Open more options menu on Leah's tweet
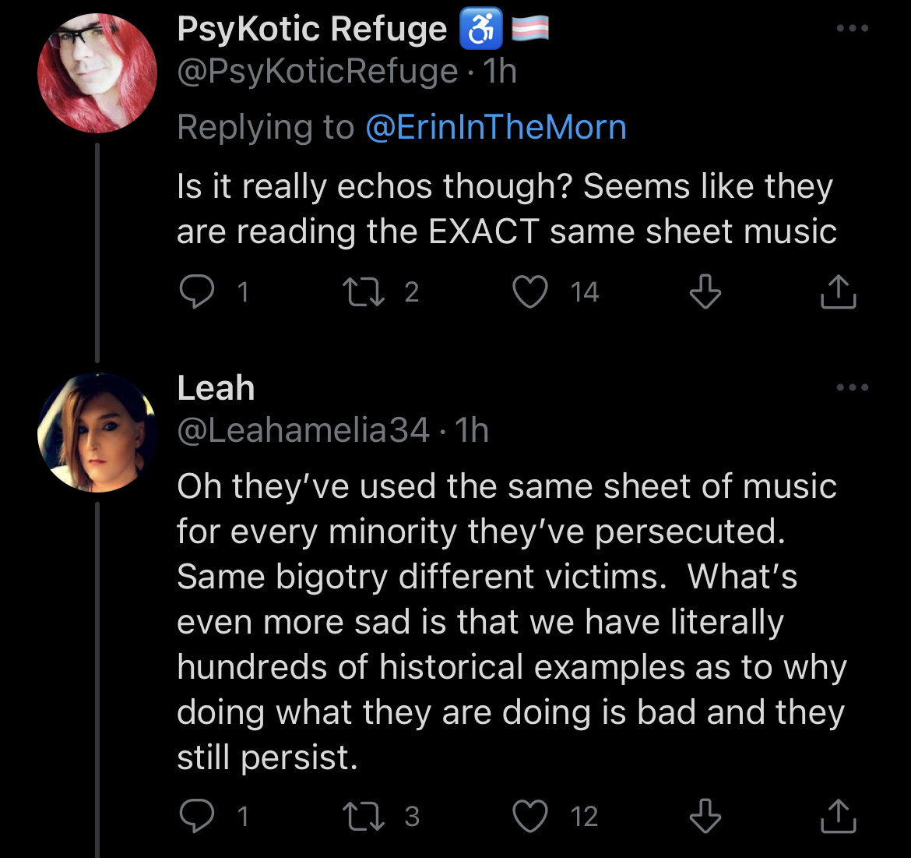Image resolution: width=911 pixels, height=858 pixels. tap(852, 387)
